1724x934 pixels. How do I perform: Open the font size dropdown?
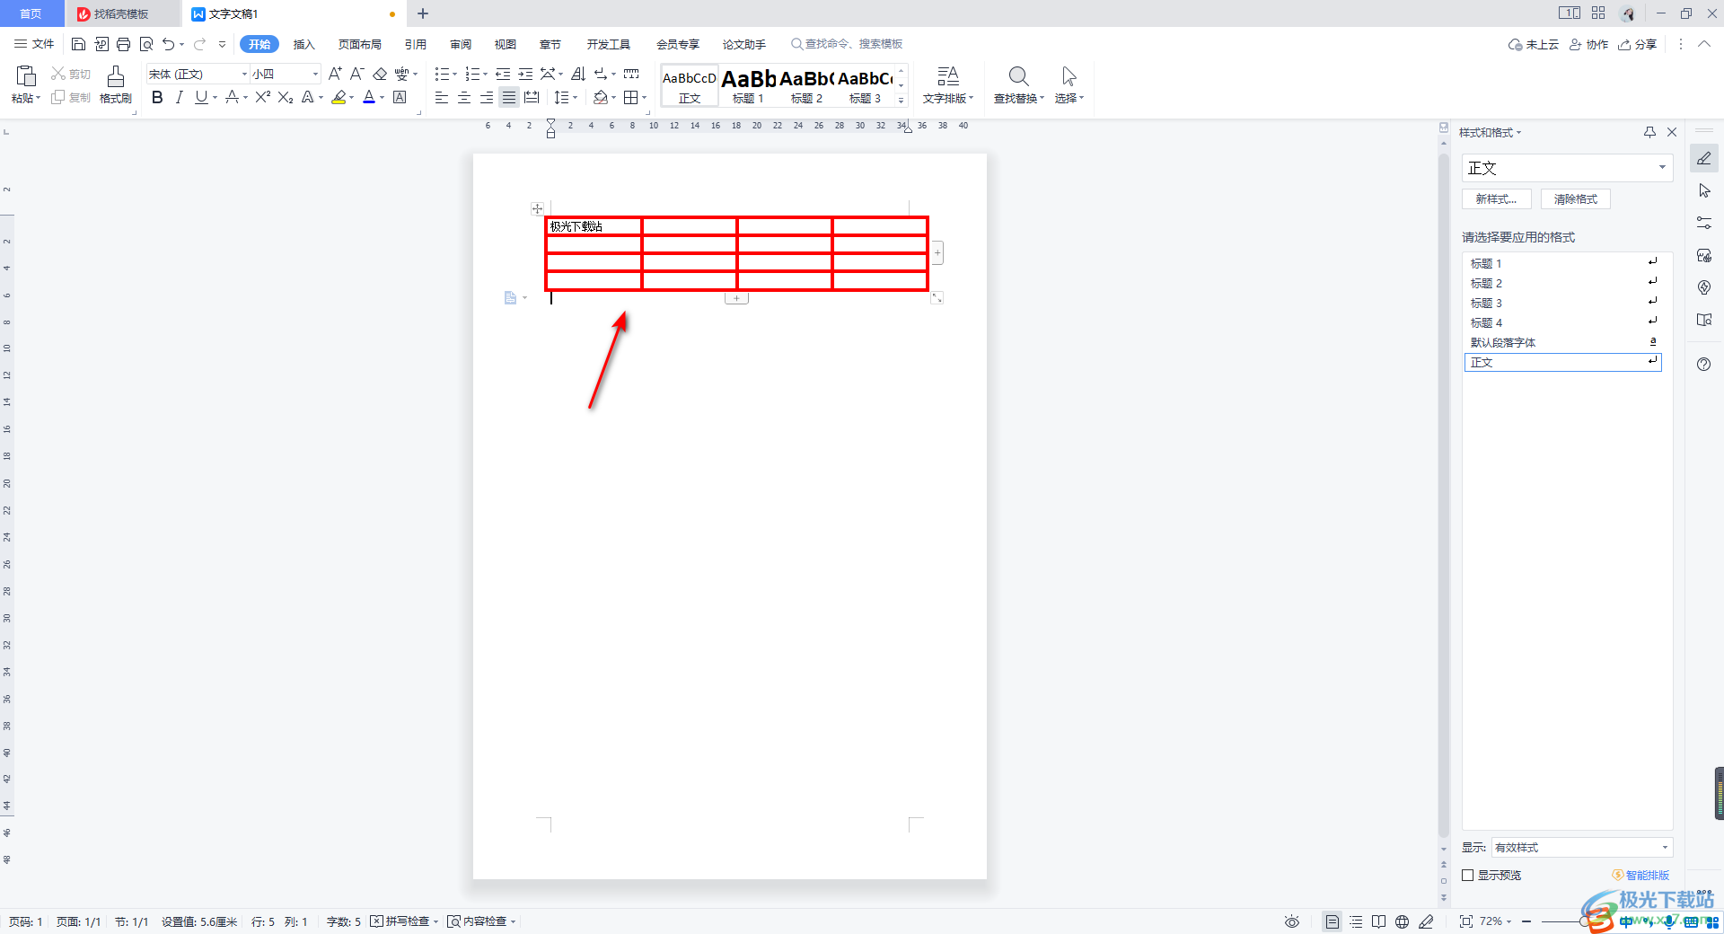click(x=315, y=74)
